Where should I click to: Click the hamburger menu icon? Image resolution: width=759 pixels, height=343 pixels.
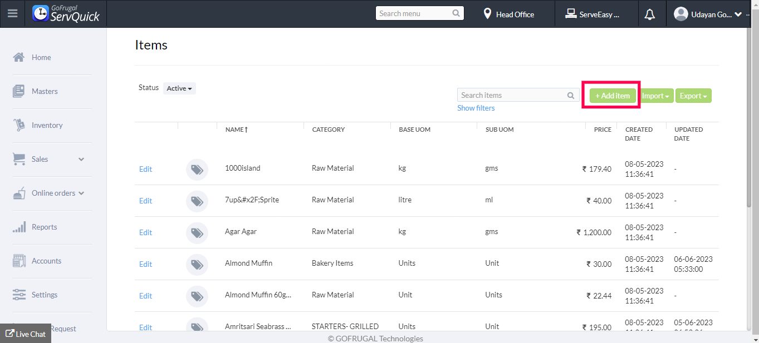(x=12, y=14)
